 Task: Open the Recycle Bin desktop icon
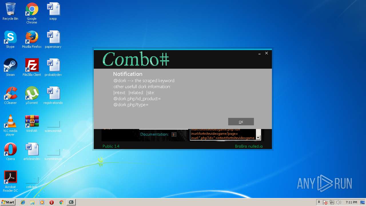(x=10, y=12)
